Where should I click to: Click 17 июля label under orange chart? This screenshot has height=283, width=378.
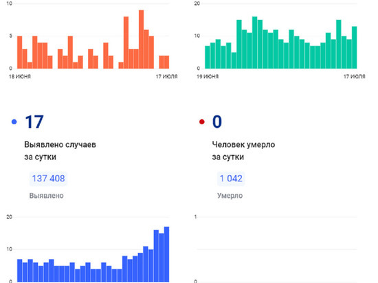166,77
